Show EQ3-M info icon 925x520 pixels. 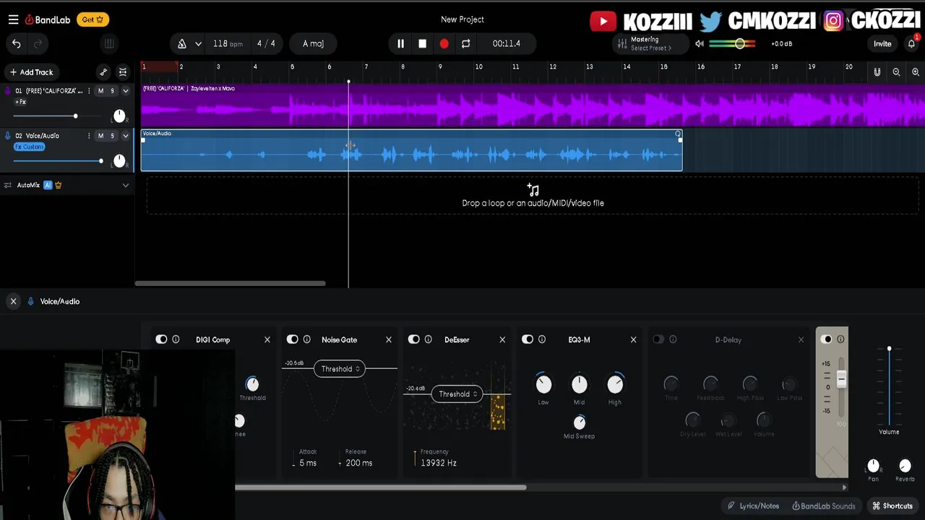point(542,339)
